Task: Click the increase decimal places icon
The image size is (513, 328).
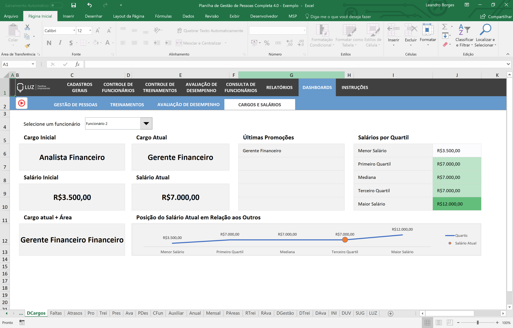Action: point(289,43)
